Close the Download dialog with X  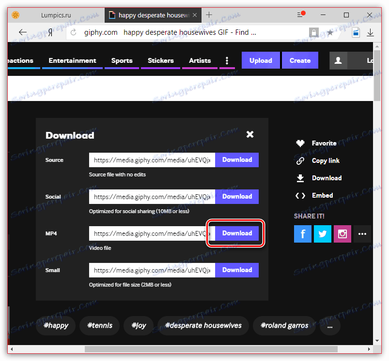250,134
